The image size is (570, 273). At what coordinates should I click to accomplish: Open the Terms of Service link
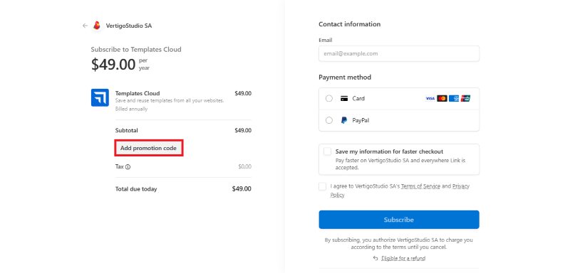420,186
